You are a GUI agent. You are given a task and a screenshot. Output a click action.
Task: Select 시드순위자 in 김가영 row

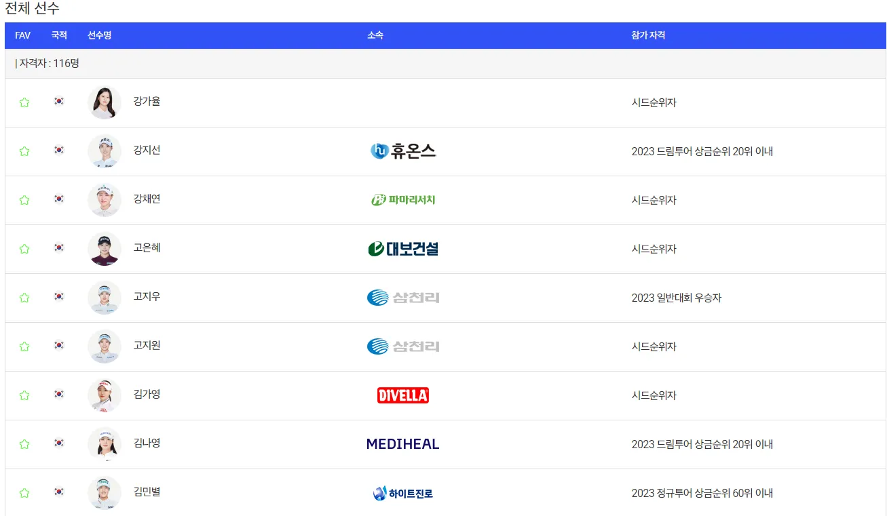pos(654,396)
